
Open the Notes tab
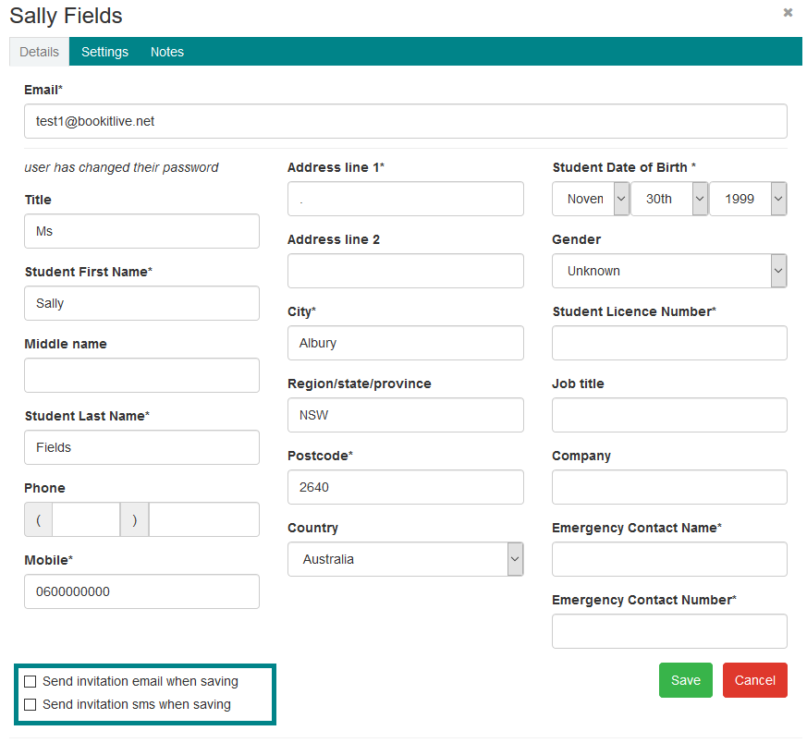166,52
